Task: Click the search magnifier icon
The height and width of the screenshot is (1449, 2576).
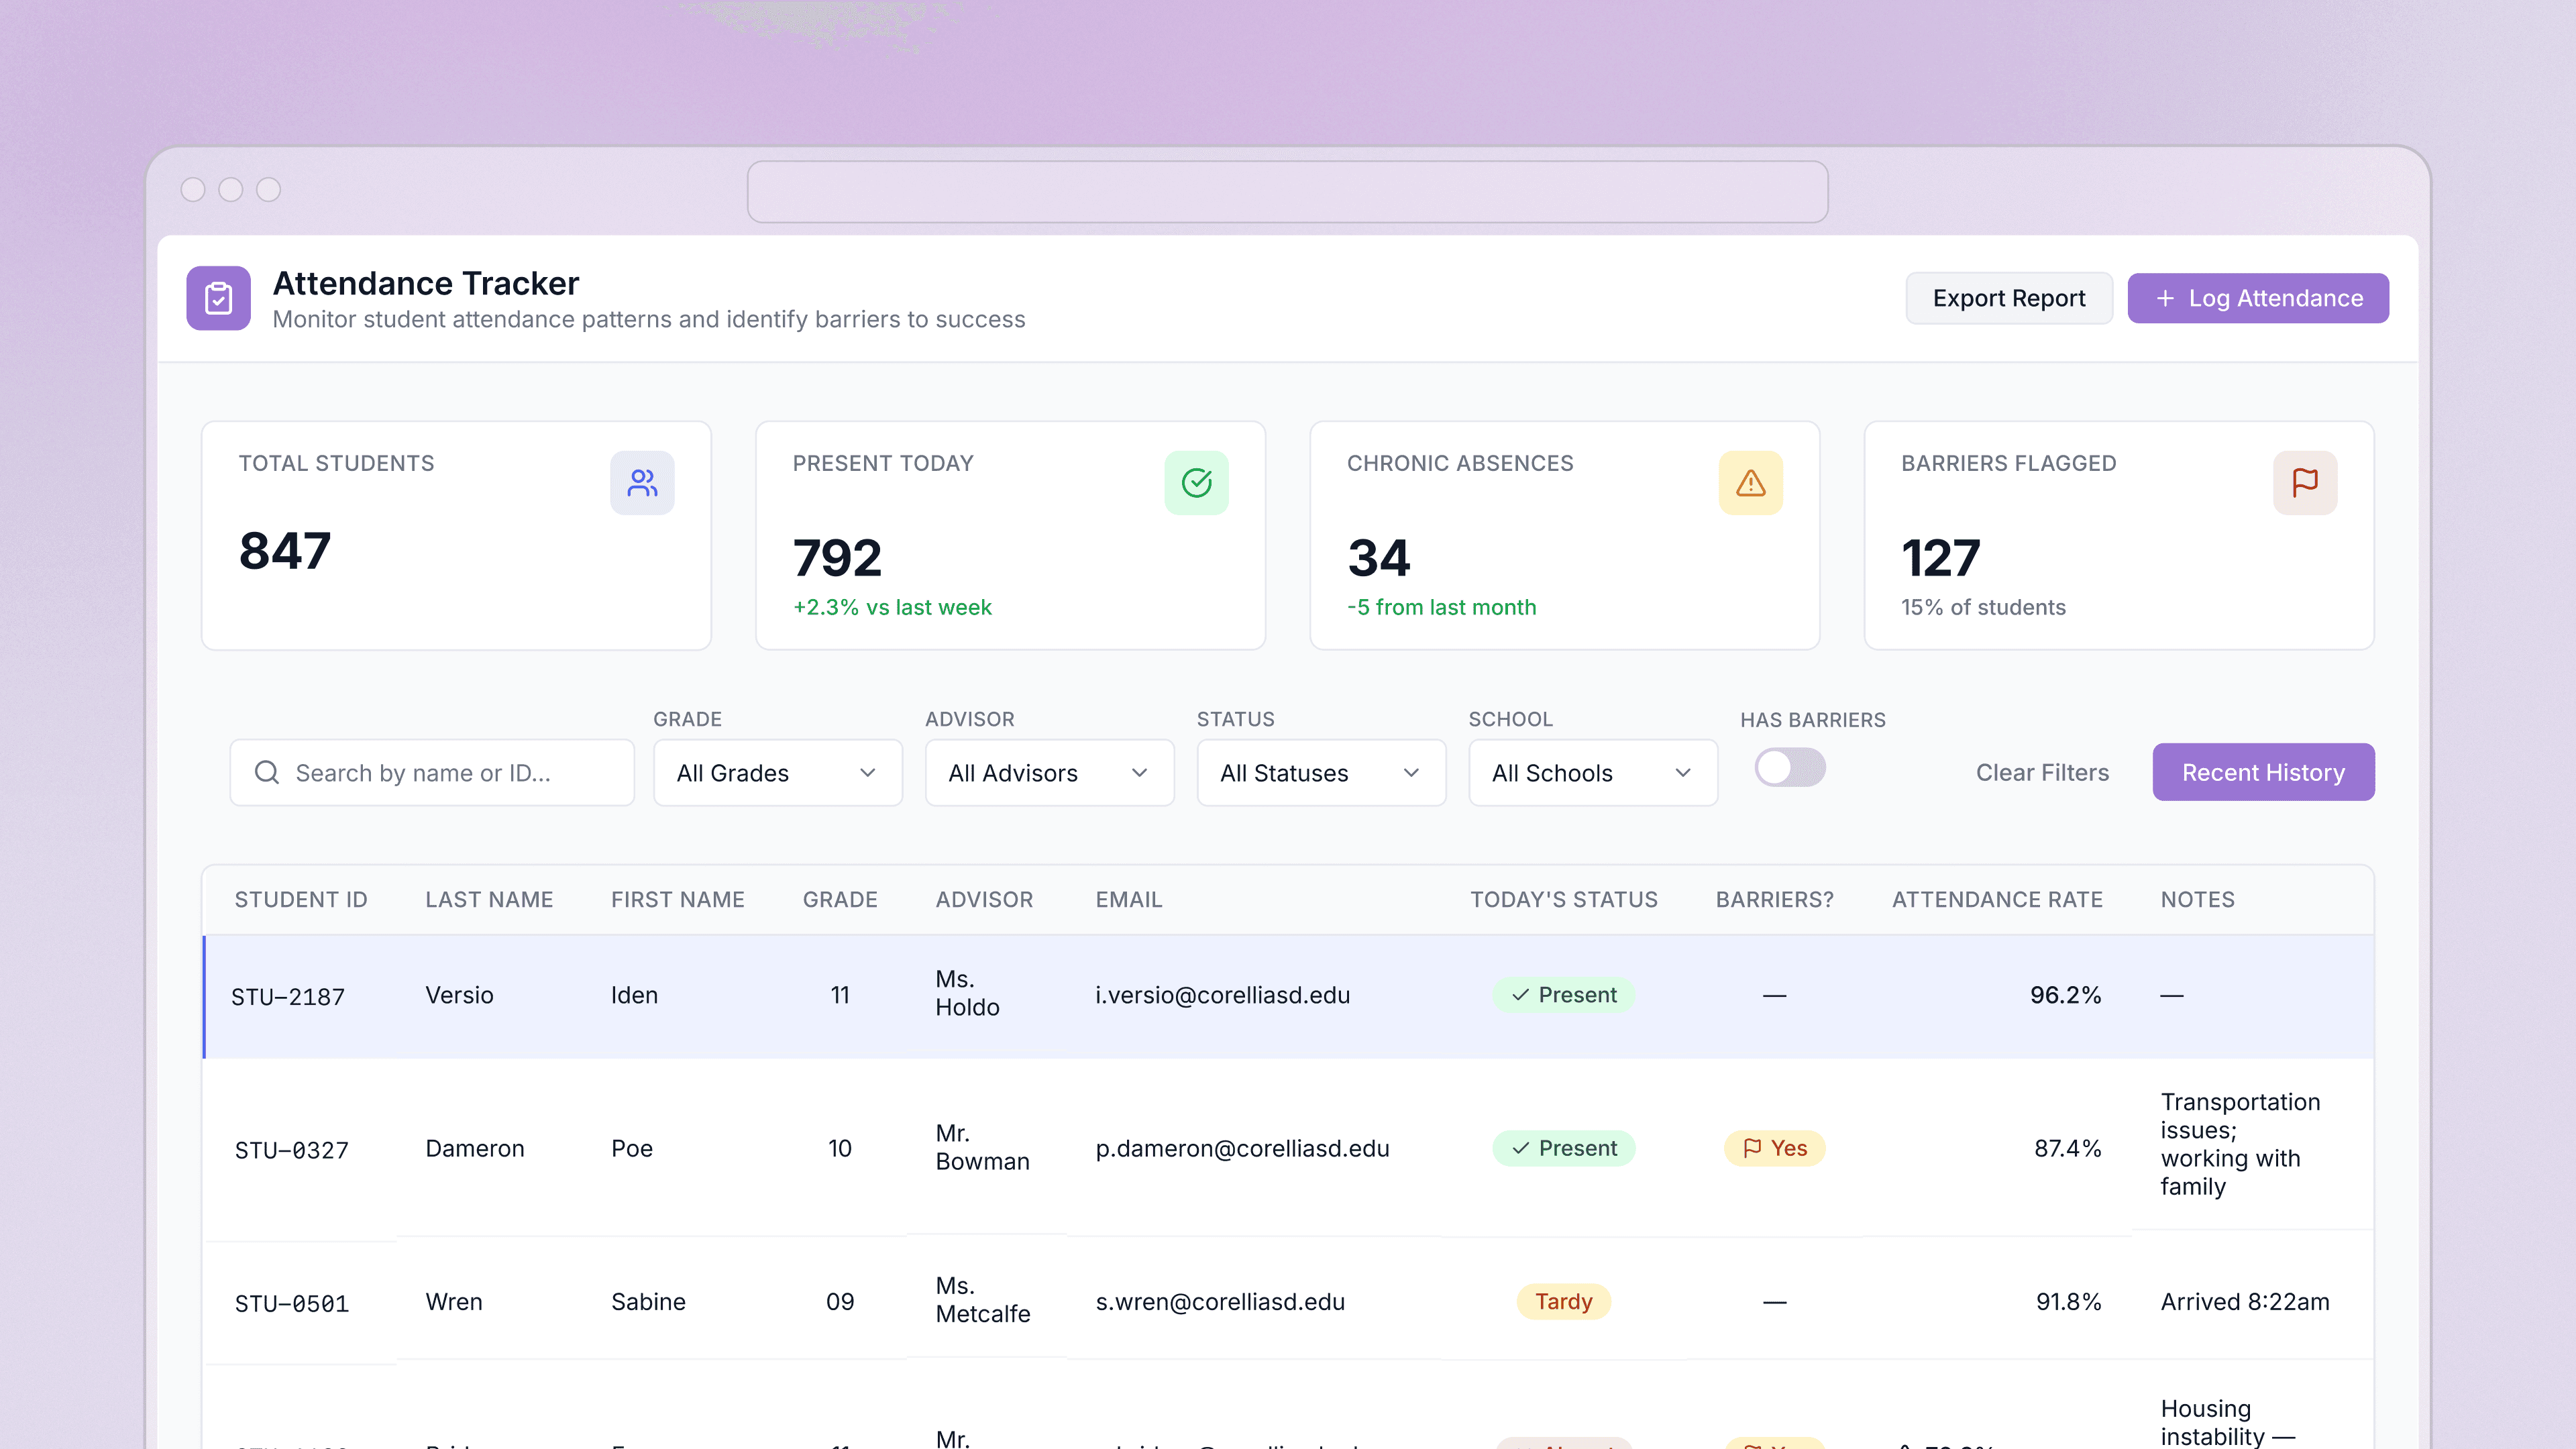Action: coord(267,772)
